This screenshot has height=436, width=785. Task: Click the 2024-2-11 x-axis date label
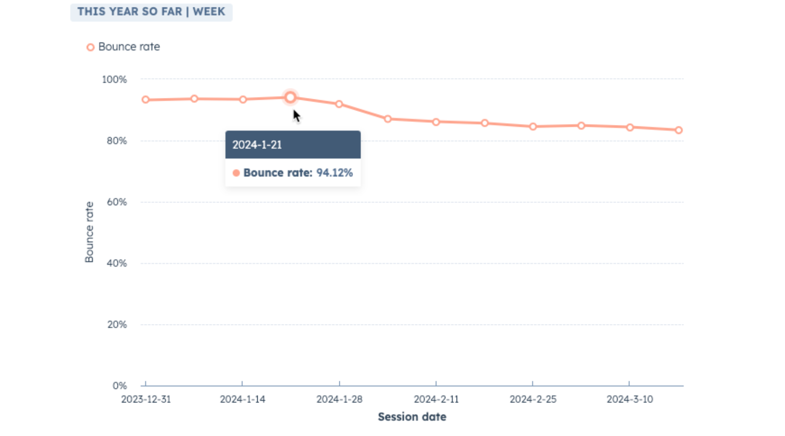coord(436,399)
